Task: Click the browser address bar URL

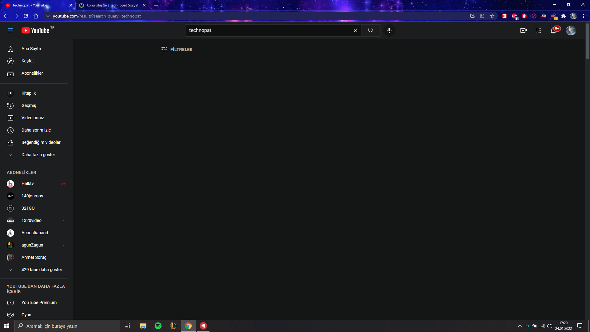Action: pyautogui.click(x=97, y=16)
